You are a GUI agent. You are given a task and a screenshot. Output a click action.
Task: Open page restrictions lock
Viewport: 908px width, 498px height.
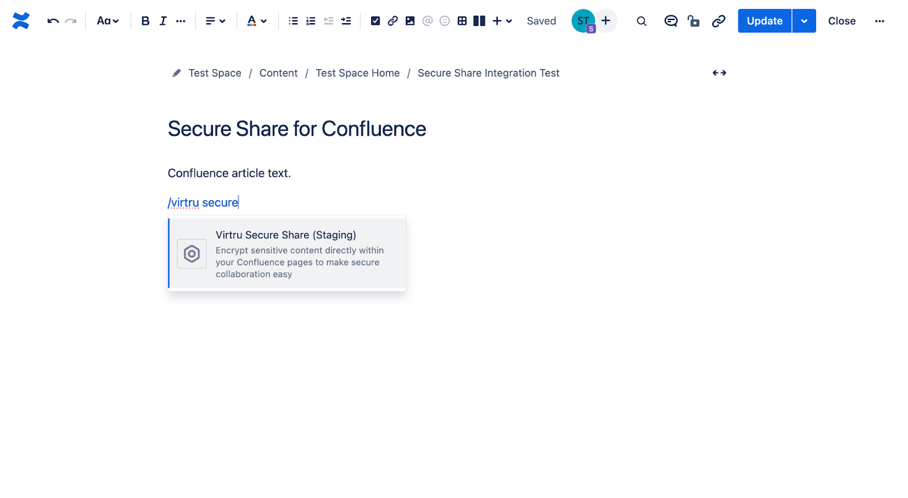(693, 21)
